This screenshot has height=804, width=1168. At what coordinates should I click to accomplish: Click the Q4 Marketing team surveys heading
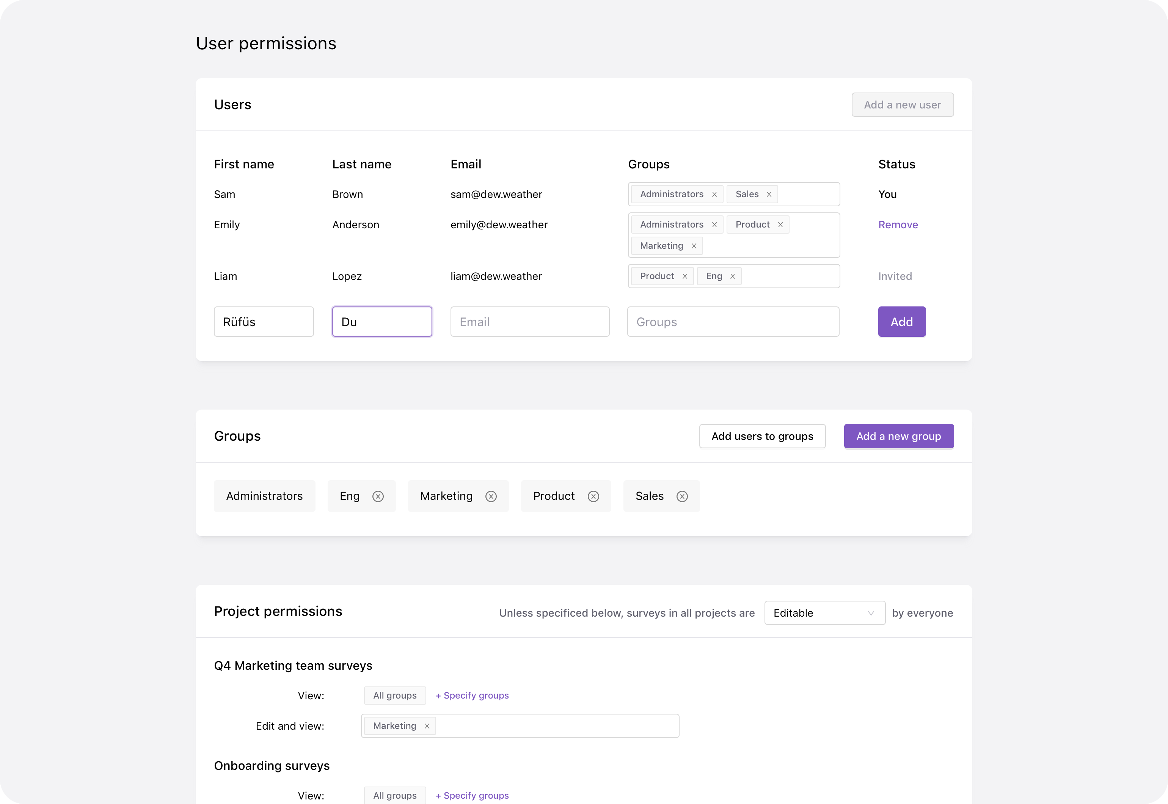tap(293, 666)
